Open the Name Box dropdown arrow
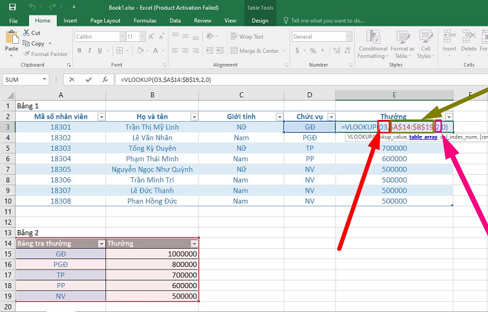488x312 pixels. (45, 79)
